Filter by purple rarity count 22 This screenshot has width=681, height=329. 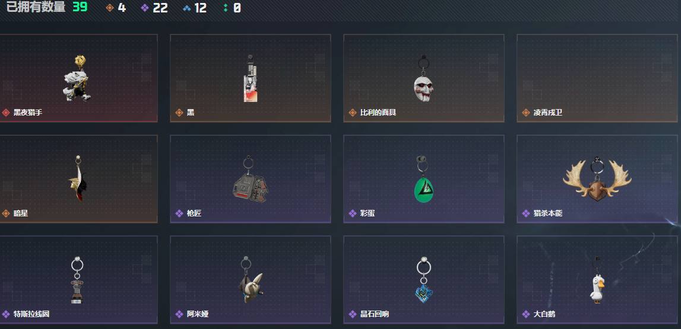(154, 8)
